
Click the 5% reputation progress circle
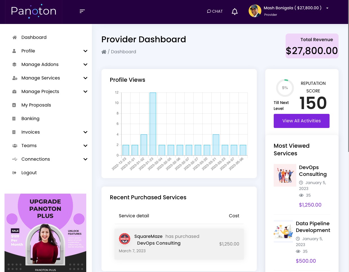(x=285, y=88)
